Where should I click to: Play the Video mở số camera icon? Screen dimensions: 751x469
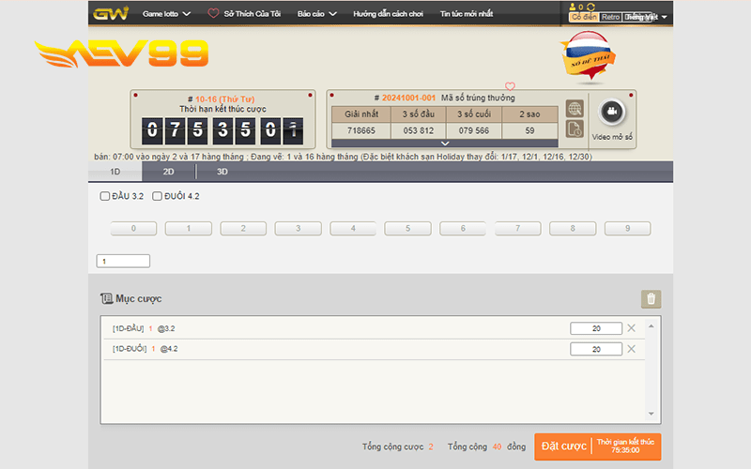click(612, 112)
